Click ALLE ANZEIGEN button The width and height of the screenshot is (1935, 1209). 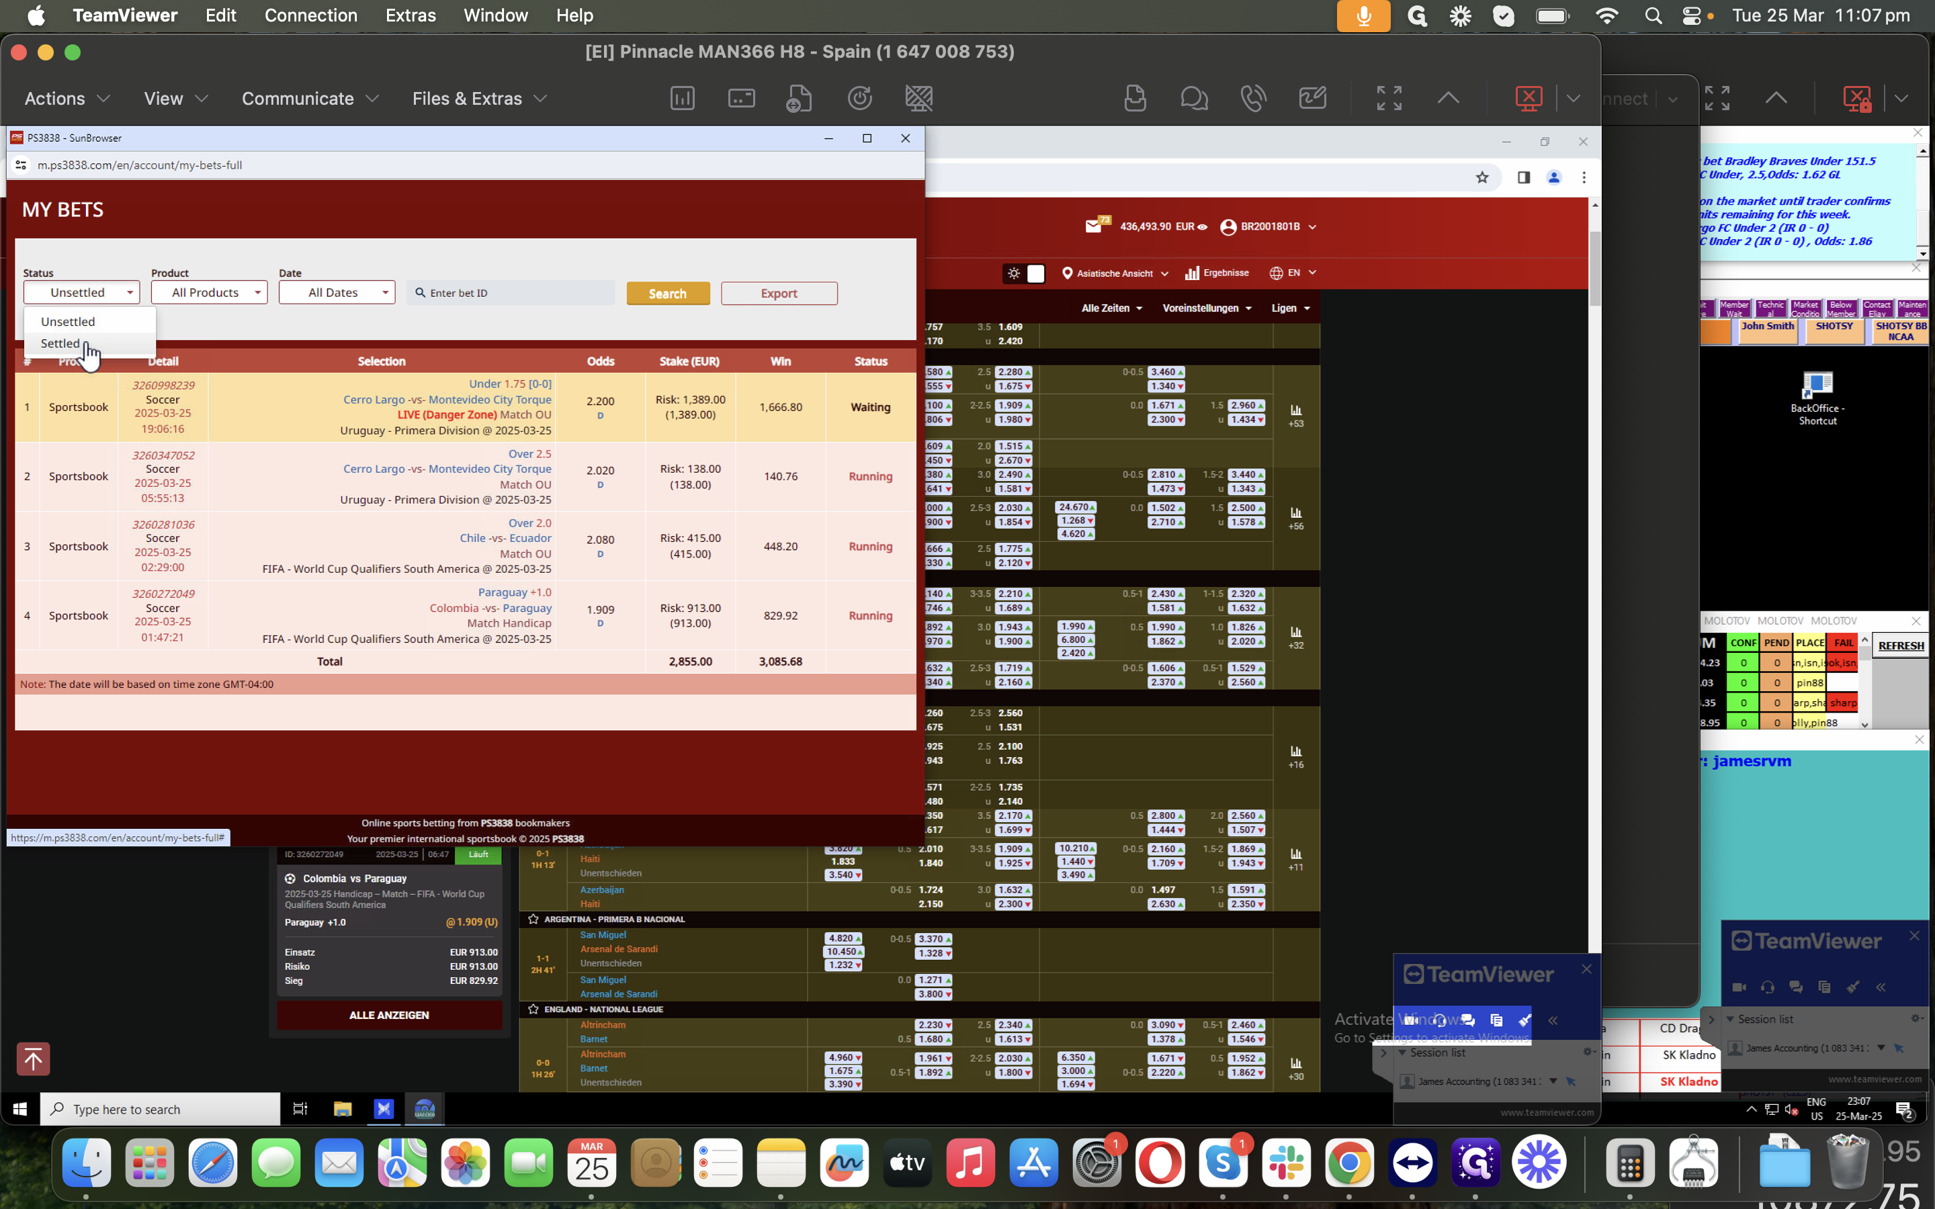390,1015
